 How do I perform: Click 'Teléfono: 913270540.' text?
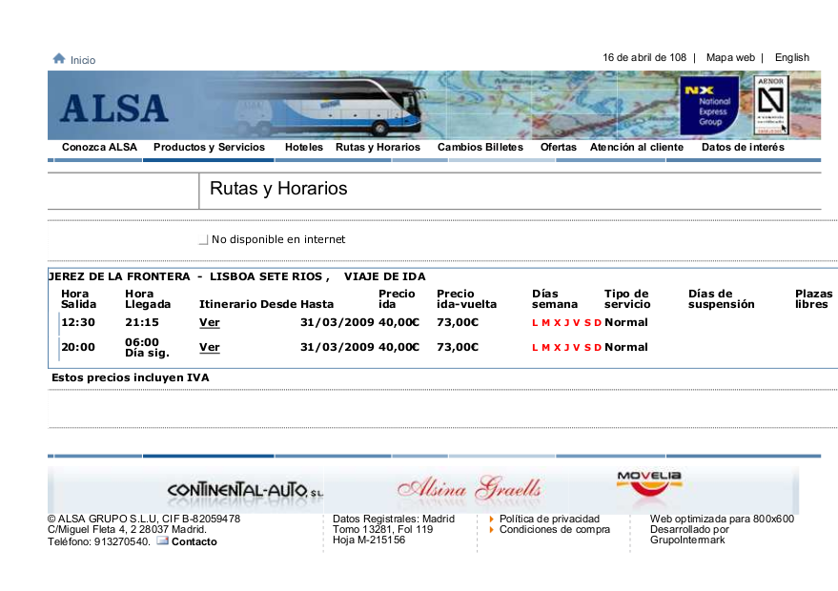(x=99, y=541)
